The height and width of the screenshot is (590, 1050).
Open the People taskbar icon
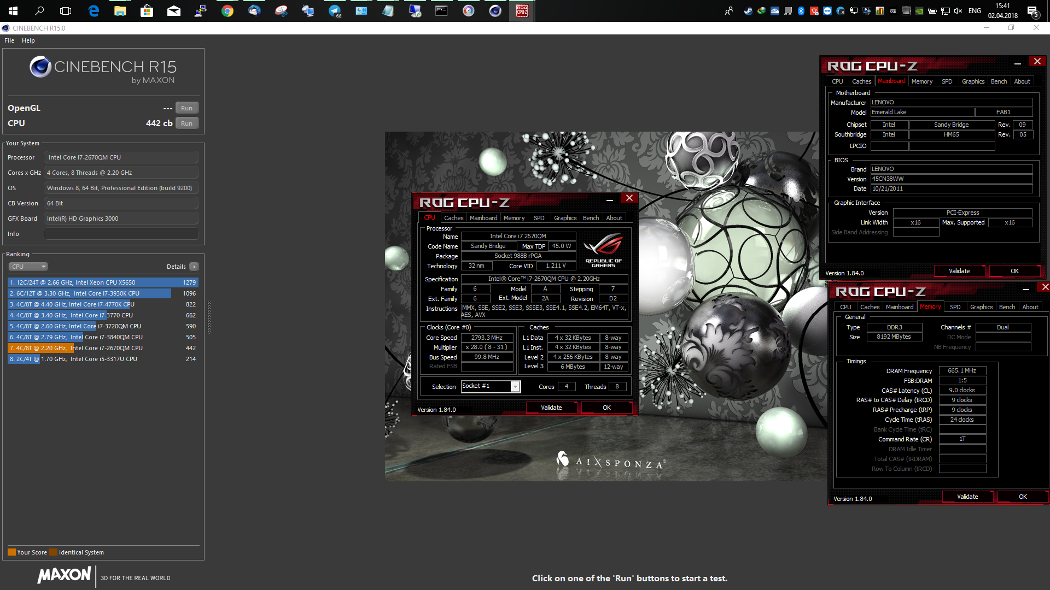coord(728,11)
